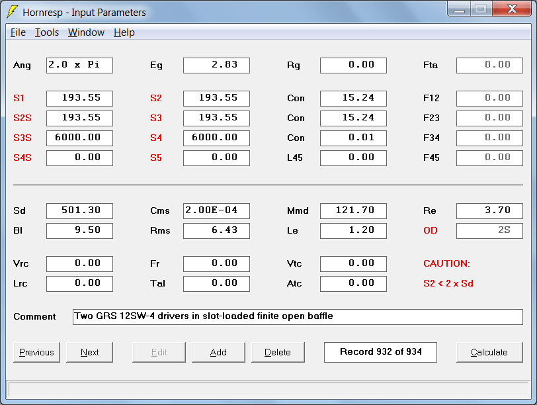Select the Rg input field
Image resolution: width=537 pixels, height=405 pixels.
tap(353, 66)
